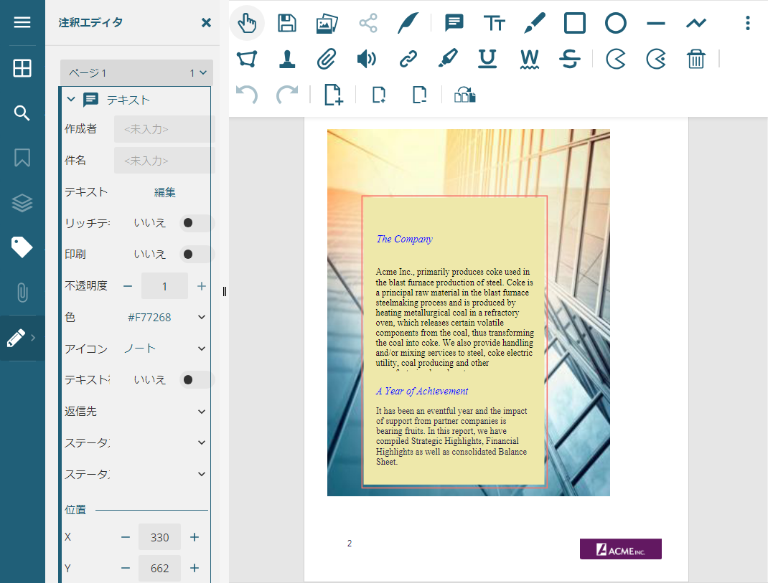Select the file attachment paperclip tool
Screen dimensions: 768x583
pyautogui.click(x=326, y=59)
